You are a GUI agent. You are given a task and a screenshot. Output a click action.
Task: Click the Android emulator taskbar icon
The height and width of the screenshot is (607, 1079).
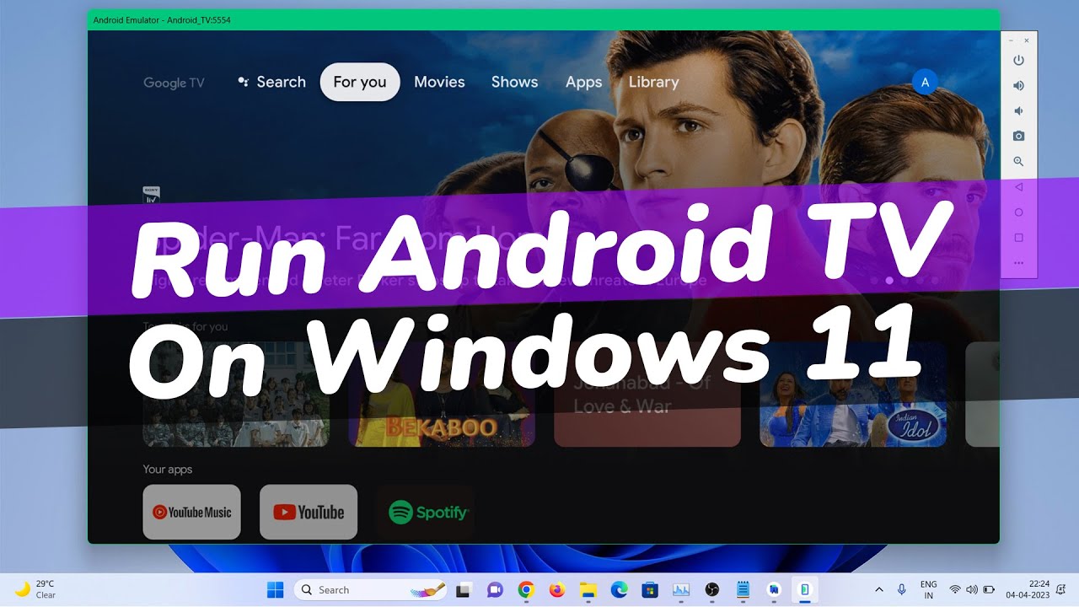pos(804,590)
